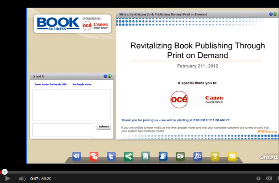Open the green share widget icon
Screen dimensions: 279x183
pyautogui.click(x=128, y=156)
